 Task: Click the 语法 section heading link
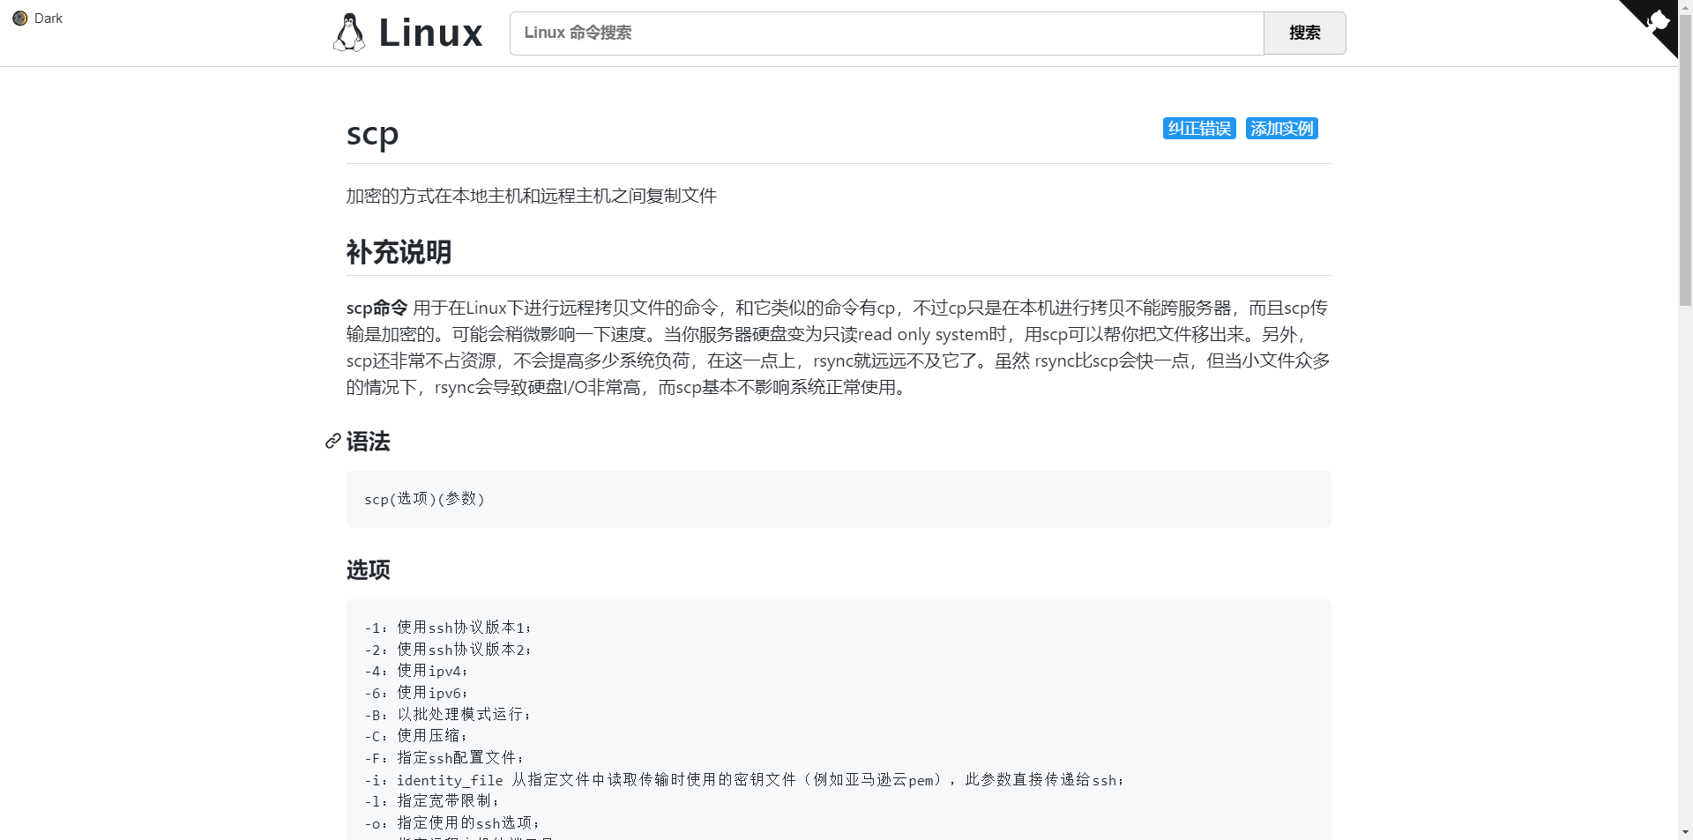point(368,442)
